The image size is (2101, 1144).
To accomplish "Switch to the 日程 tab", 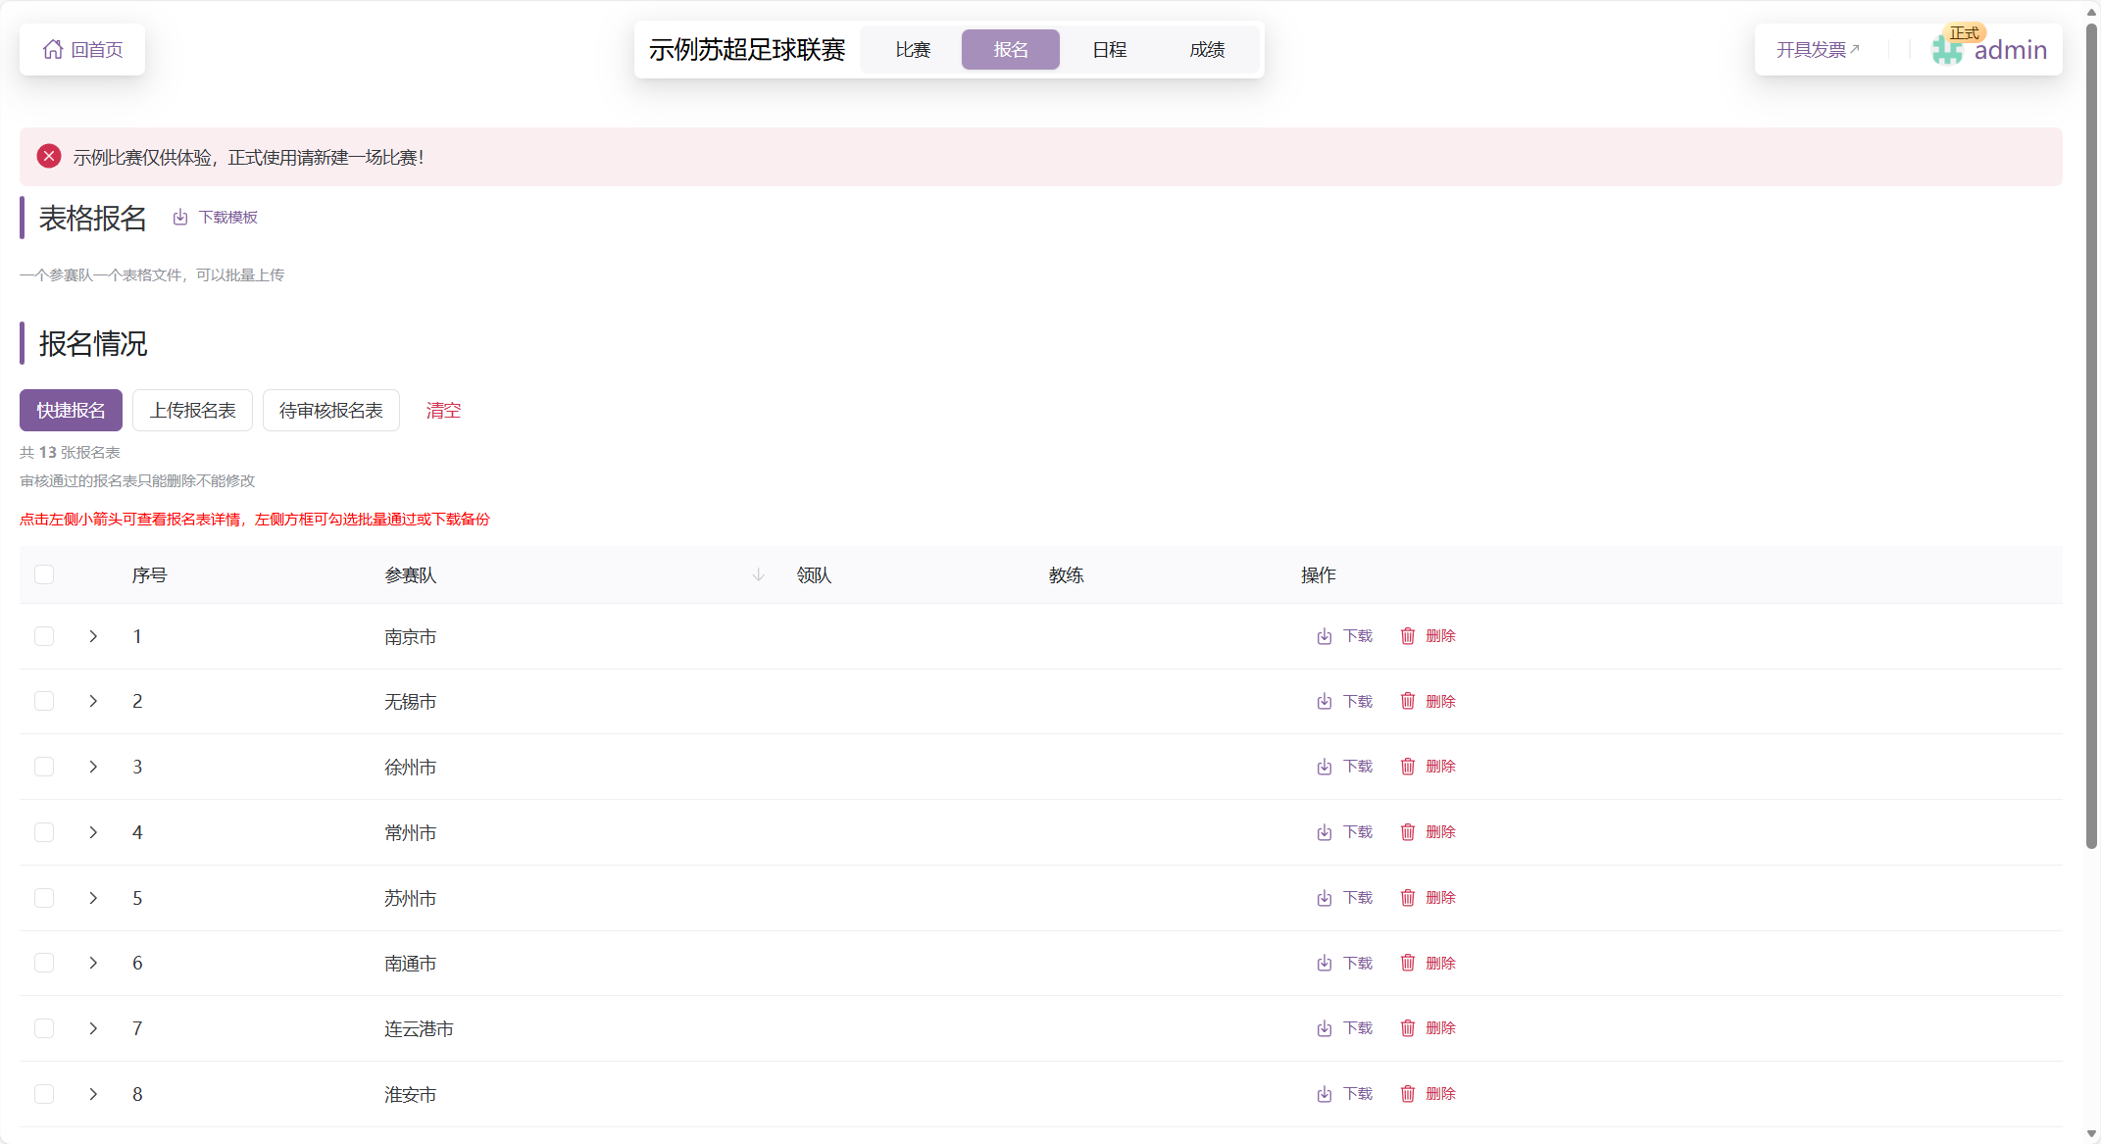I will 1109,49.
